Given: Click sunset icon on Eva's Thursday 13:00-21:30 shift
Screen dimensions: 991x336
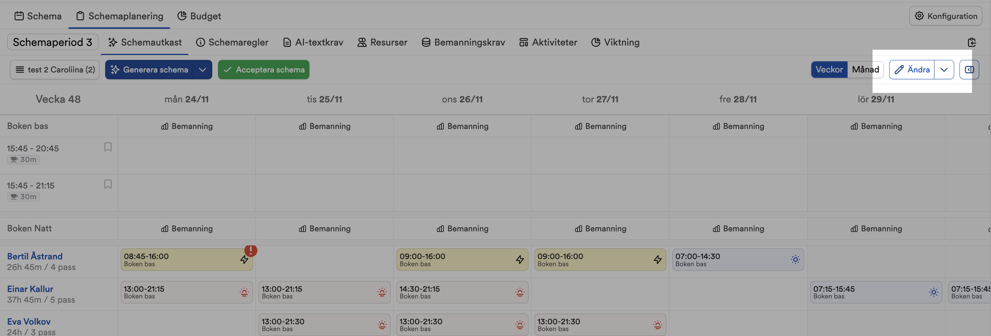Looking at the screenshot, I should click(658, 325).
